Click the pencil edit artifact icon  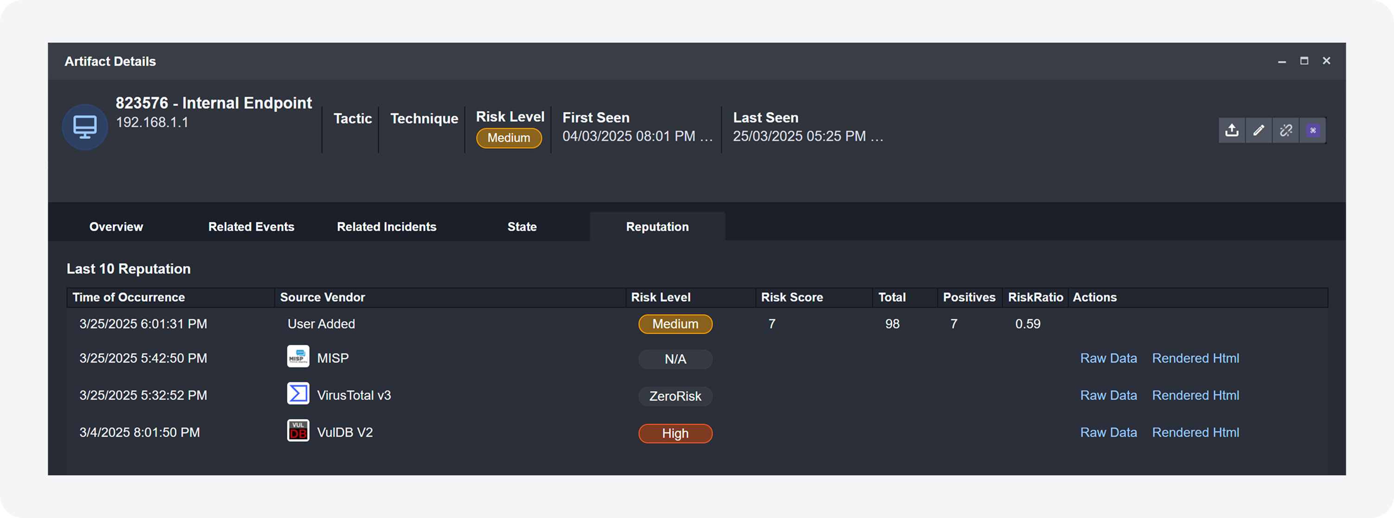[1259, 130]
